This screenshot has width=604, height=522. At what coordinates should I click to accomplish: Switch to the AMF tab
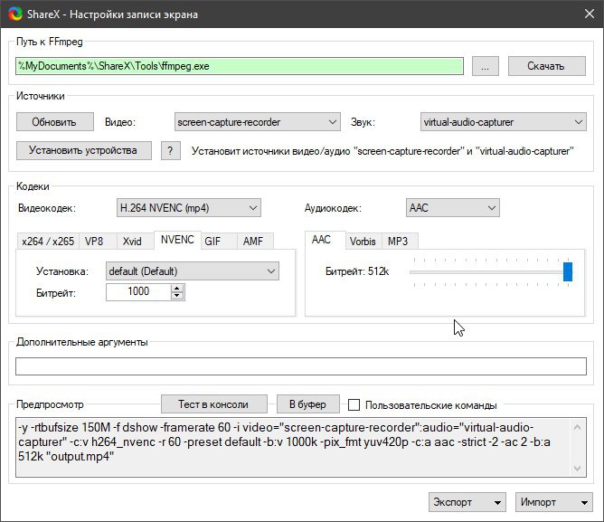[x=253, y=242]
